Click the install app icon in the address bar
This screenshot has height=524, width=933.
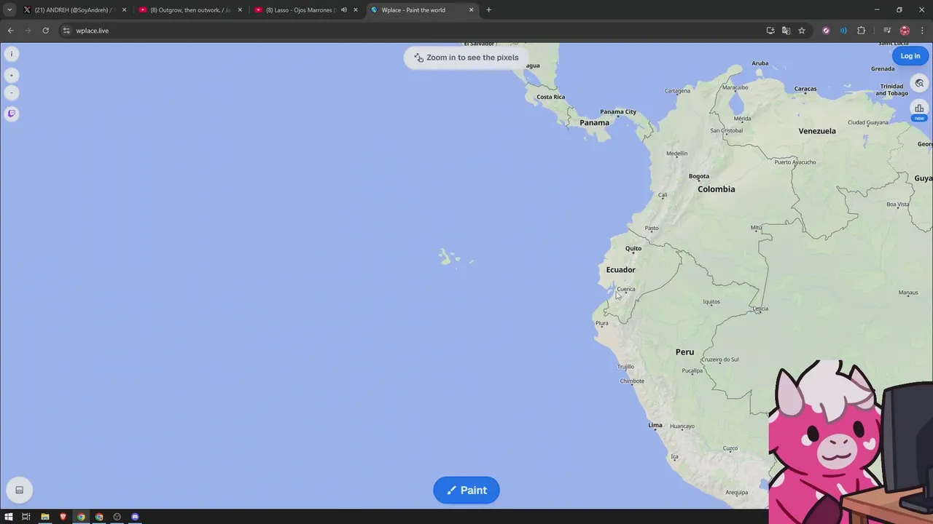point(770,31)
